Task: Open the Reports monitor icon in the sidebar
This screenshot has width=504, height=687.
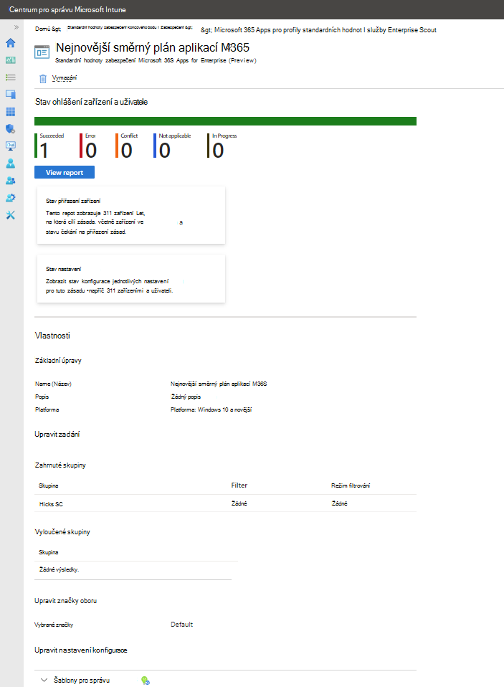Action: point(11,146)
